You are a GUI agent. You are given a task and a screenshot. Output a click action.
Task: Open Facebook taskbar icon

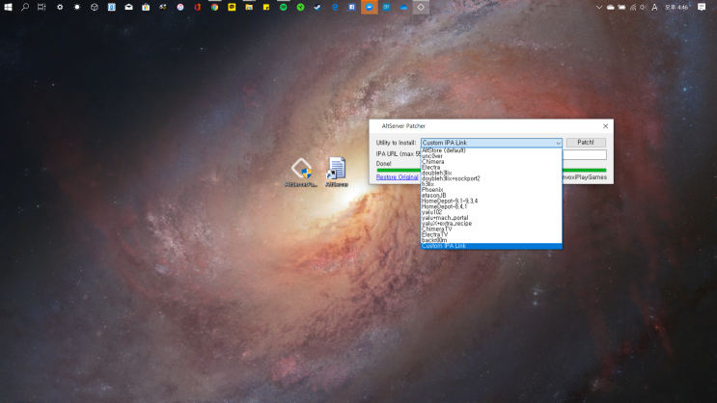coord(352,7)
